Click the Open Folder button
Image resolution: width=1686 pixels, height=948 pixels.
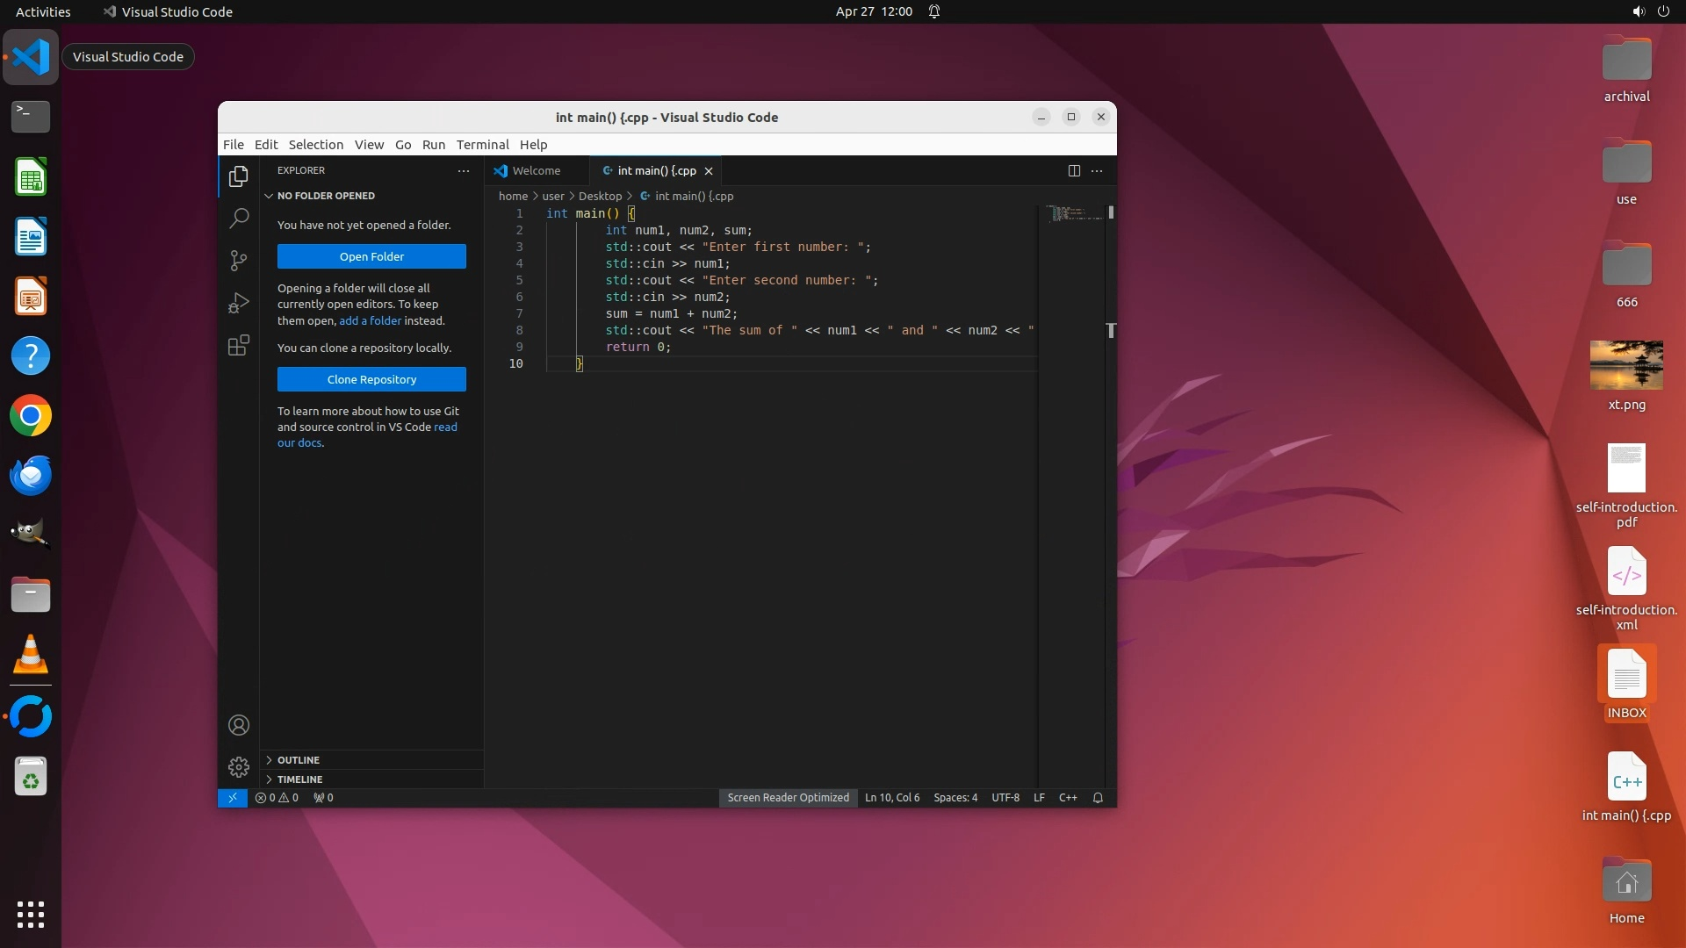371,256
